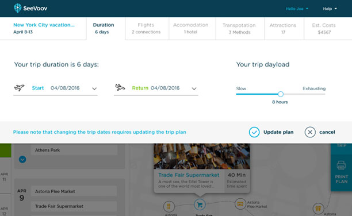The width and height of the screenshot is (352, 216).
Task: Click the X circle icon for cancel
Action: point(310,132)
